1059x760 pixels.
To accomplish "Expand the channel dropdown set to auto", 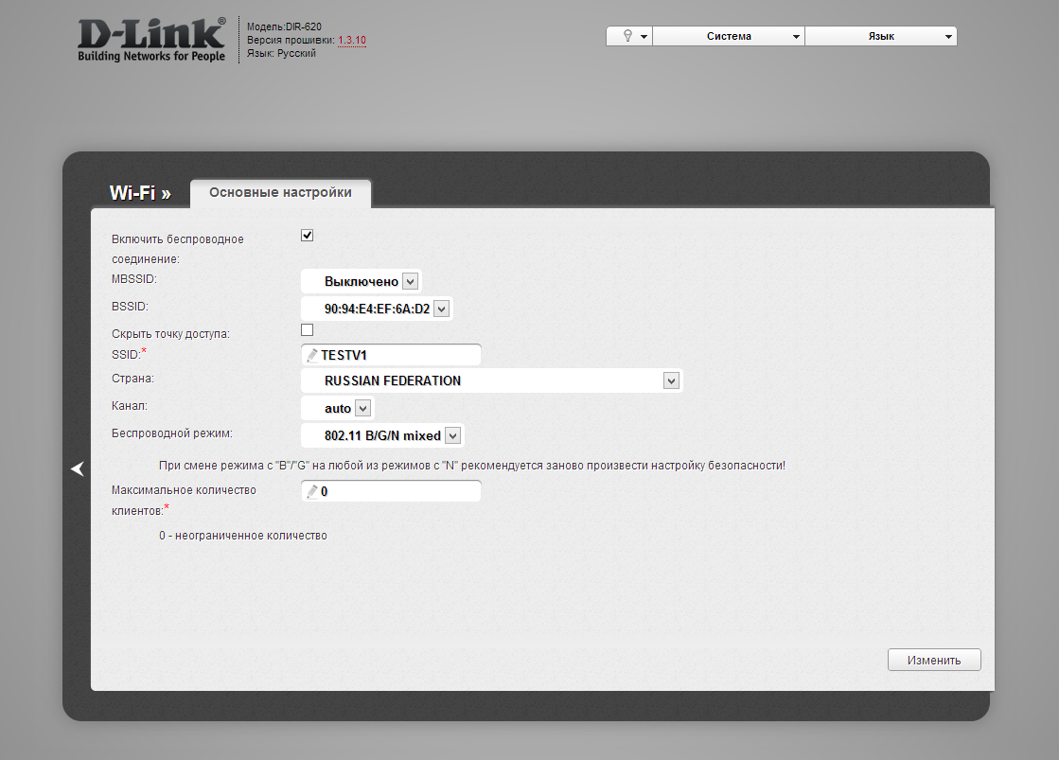I will pos(337,408).
